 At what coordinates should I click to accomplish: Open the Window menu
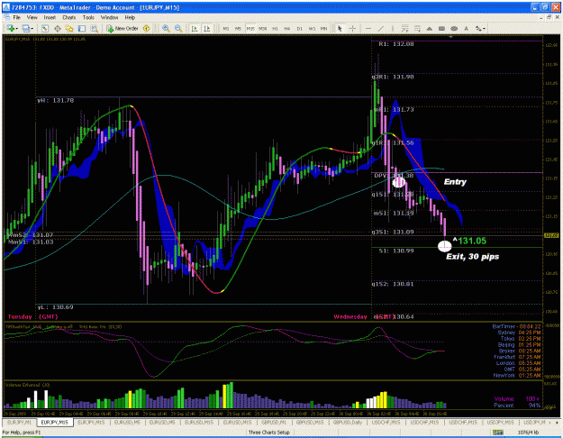pos(109,17)
